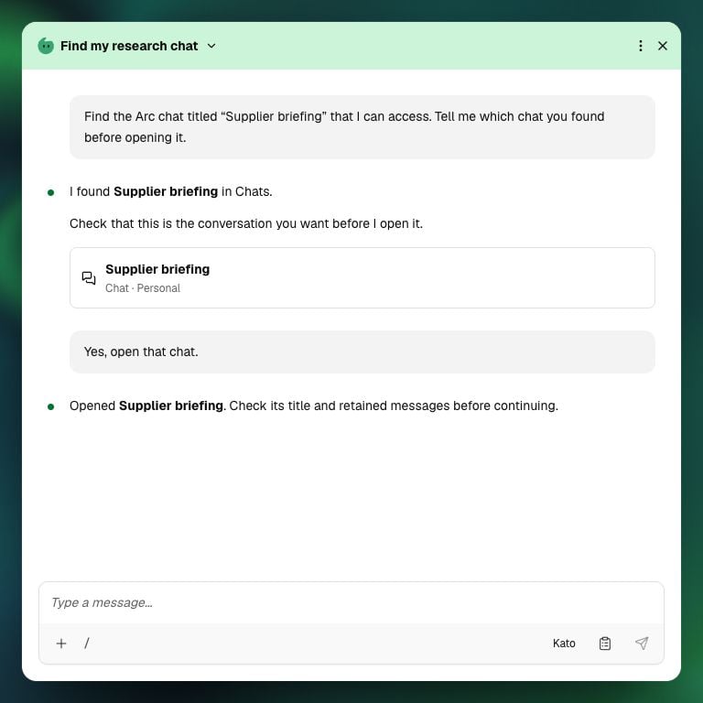Expand the 'Find my research chat' title dropdown

[x=211, y=46]
